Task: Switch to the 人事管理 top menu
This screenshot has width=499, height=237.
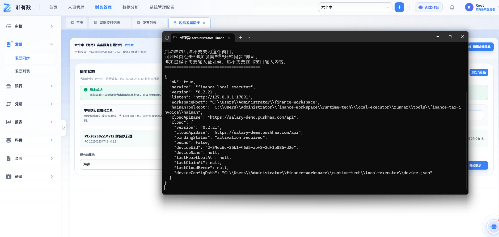Action: 76,7
